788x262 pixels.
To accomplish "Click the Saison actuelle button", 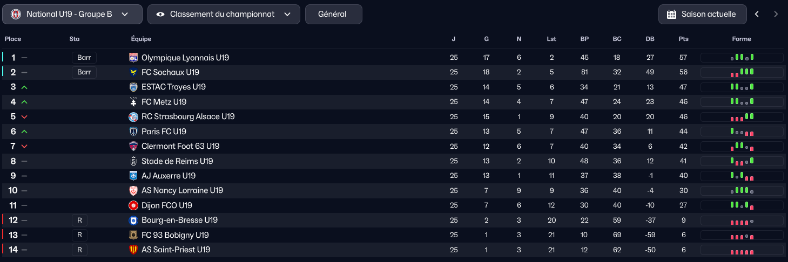I will coord(702,15).
